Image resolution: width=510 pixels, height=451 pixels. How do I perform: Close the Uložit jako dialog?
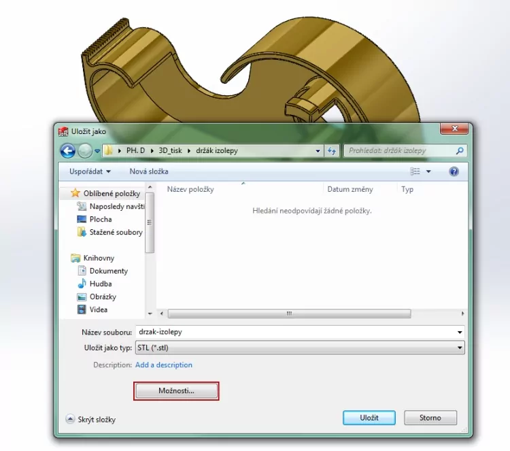(454, 129)
